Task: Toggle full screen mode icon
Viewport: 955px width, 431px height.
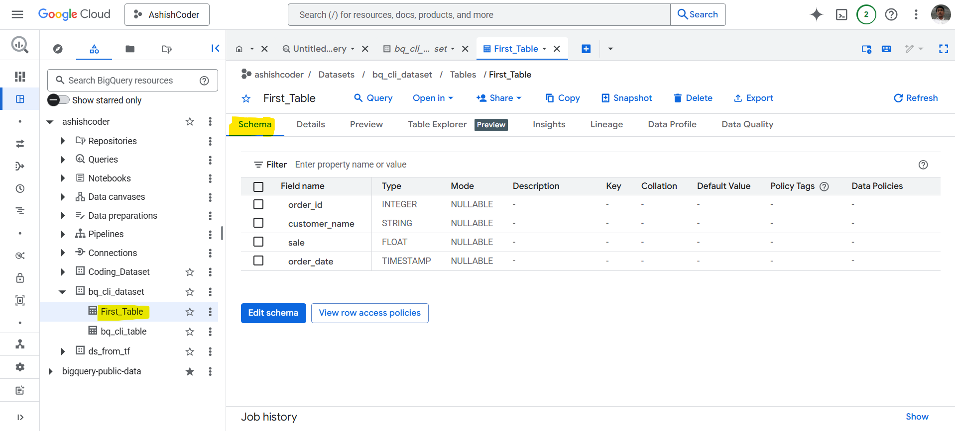Action: 943,49
